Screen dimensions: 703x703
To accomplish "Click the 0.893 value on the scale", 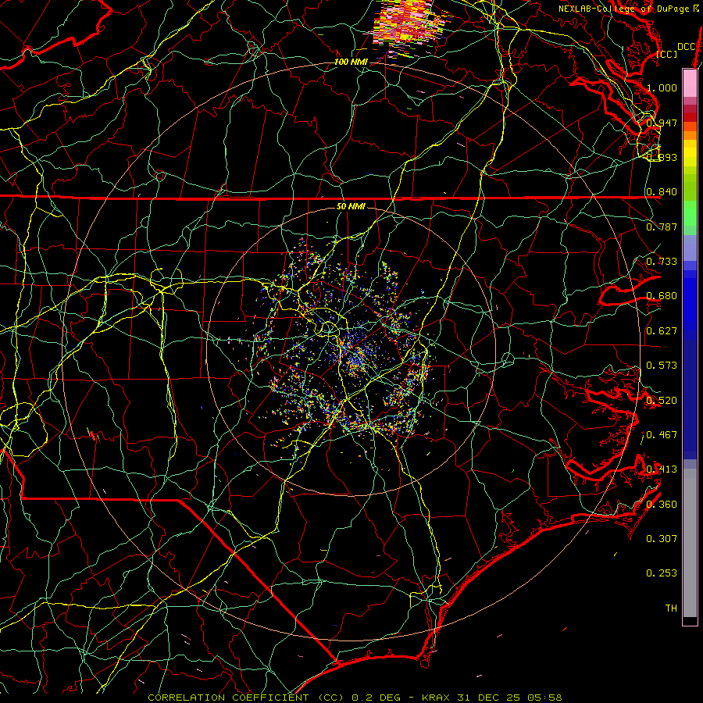I will (662, 157).
